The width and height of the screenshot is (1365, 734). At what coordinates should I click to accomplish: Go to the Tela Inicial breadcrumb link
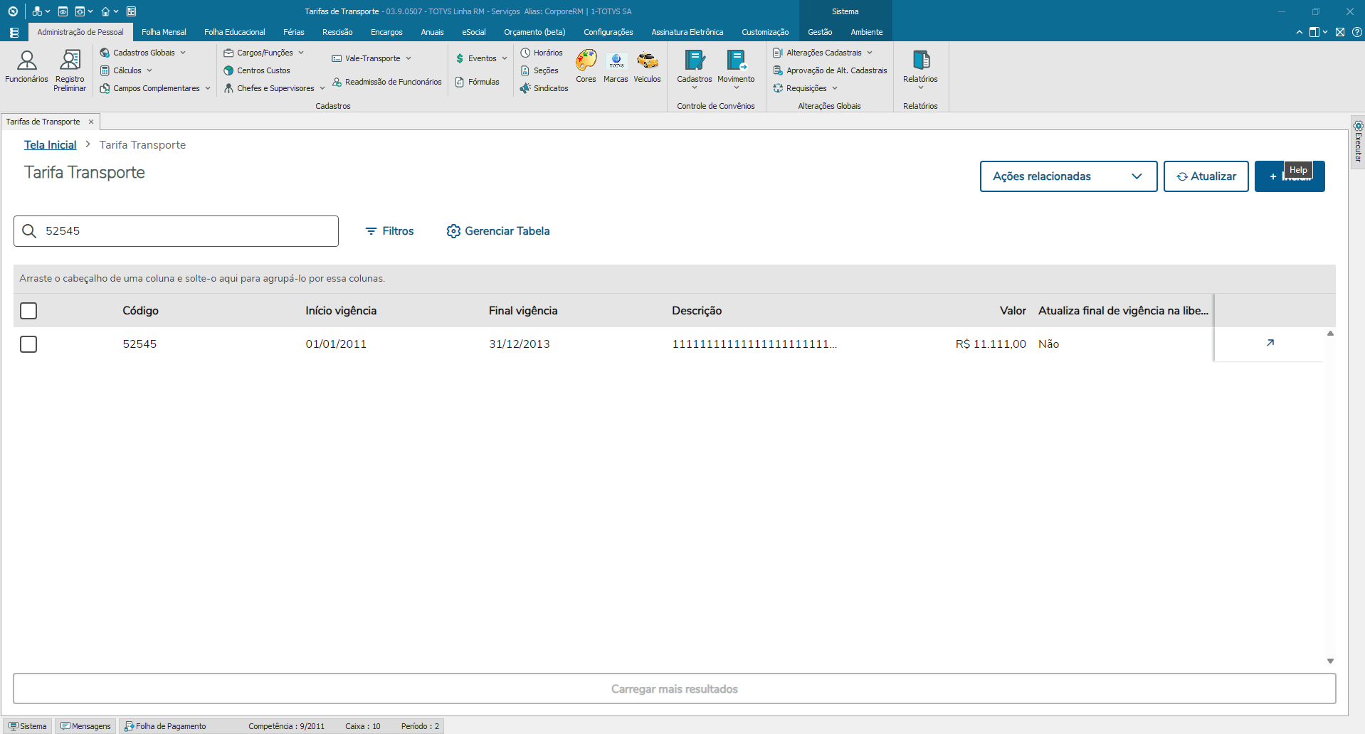pyautogui.click(x=50, y=144)
